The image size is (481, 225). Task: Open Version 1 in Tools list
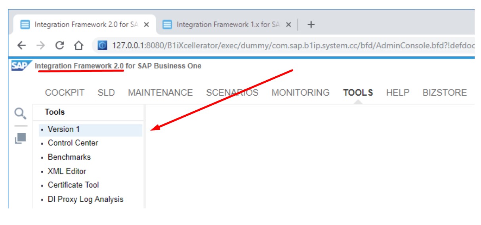click(90, 129)
